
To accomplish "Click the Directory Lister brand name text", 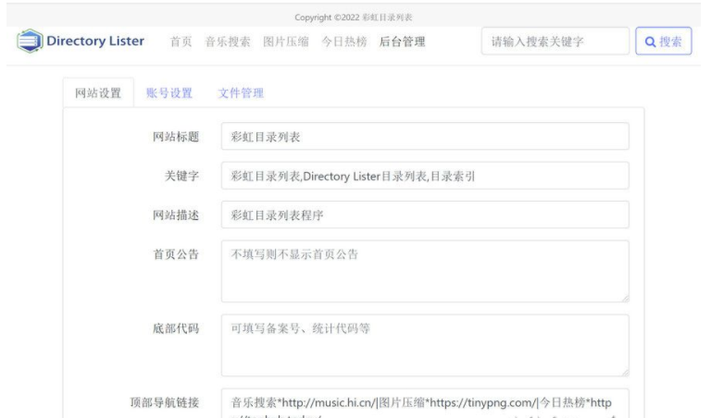I will click(x=95, y=42).
